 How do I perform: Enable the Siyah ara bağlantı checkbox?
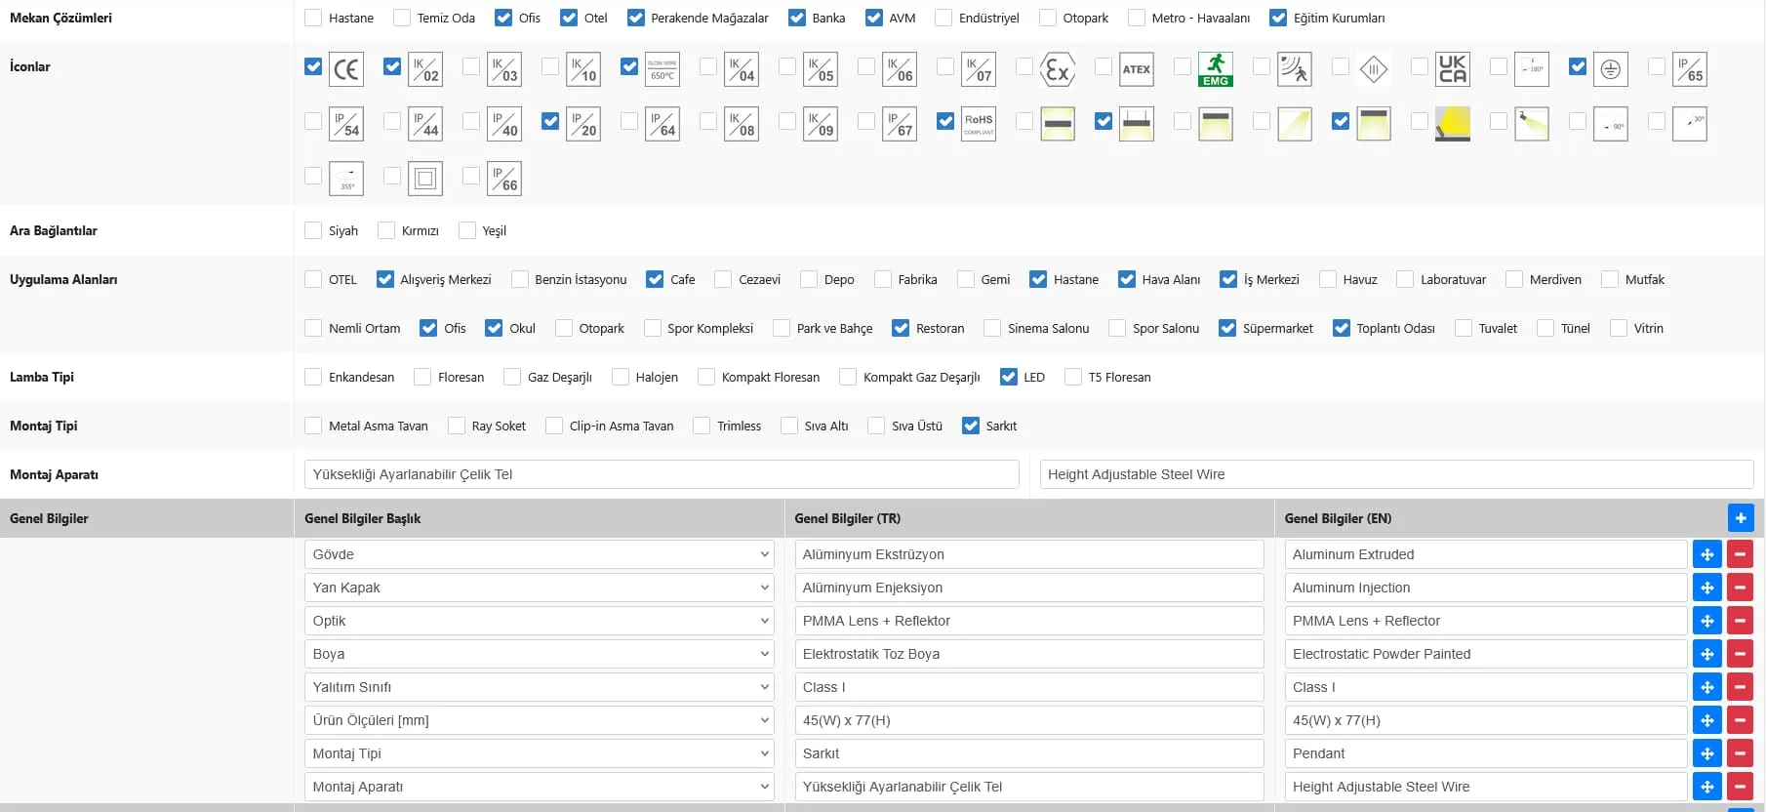pos(313,230)
